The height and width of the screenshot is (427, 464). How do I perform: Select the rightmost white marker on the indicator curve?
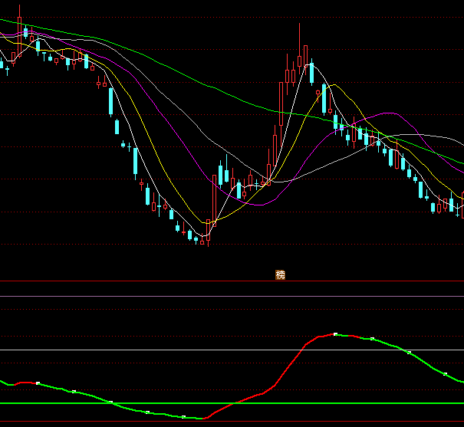tap(446, 374)
